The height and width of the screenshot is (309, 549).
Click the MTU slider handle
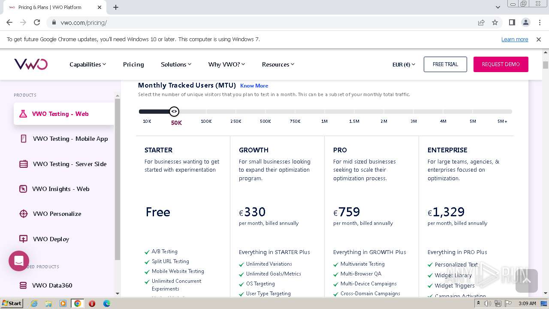pyautogui.click(x=174, y=112)
